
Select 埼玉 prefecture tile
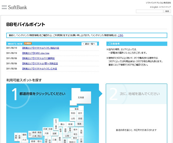75,134
